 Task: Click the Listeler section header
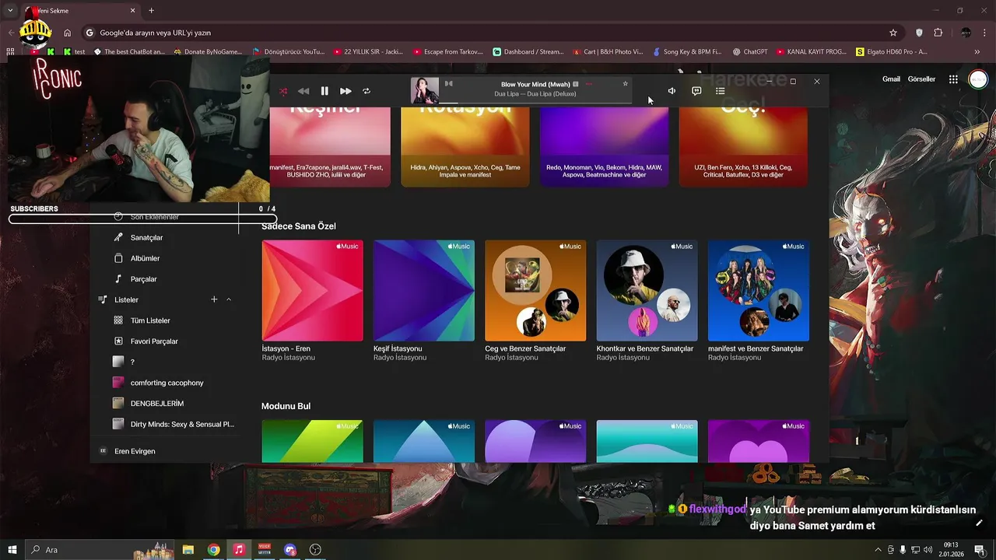pos(126,299)
